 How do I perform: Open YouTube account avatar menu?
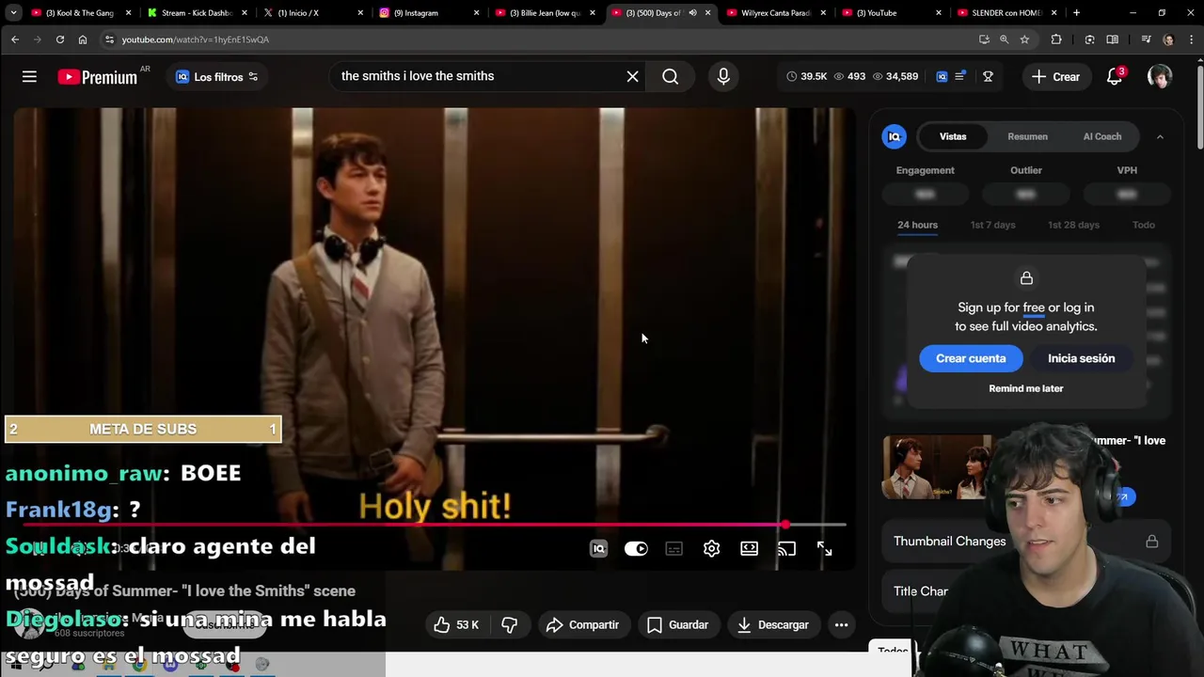click(1160, 77)
